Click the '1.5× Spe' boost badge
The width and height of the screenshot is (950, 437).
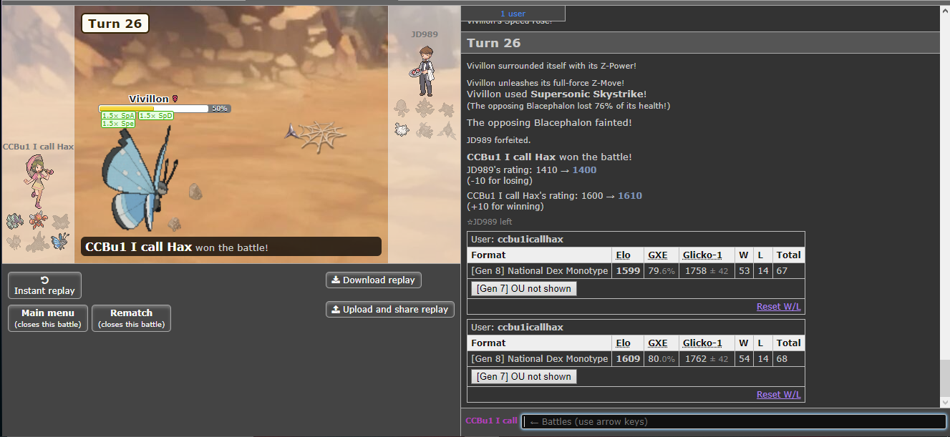pyautogui.click(x=118, y=124)
